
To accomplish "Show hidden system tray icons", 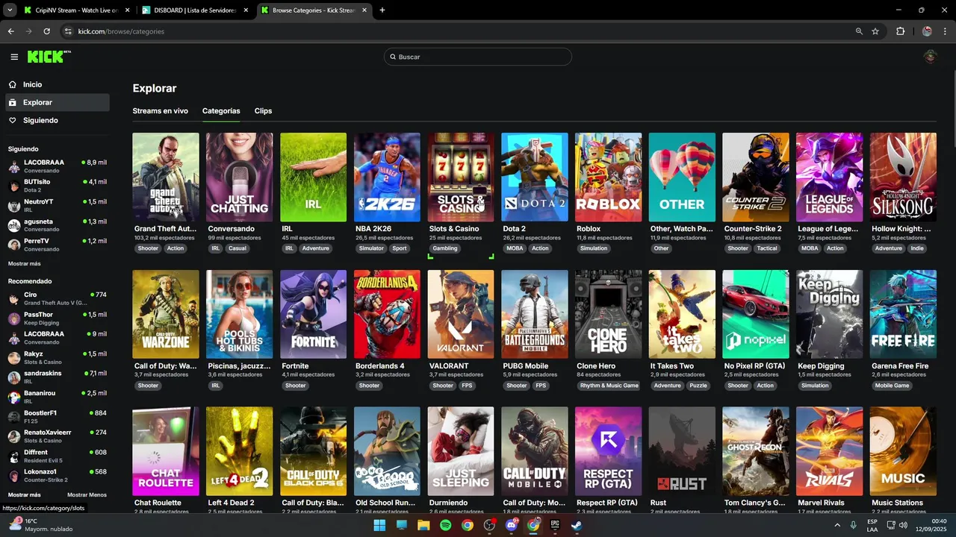I will coord(836,525).
